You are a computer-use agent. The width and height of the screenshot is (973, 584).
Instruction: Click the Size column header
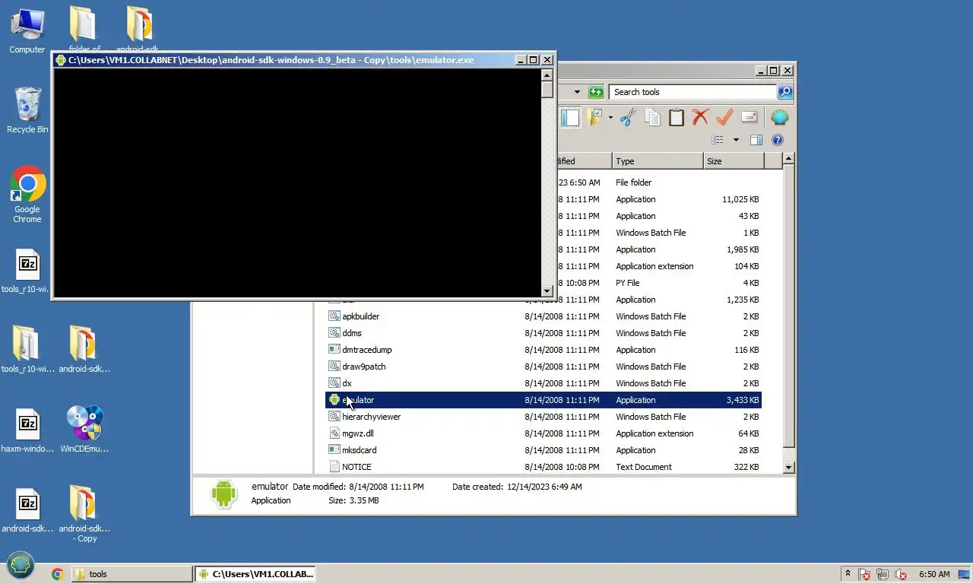tap(734, 161)
